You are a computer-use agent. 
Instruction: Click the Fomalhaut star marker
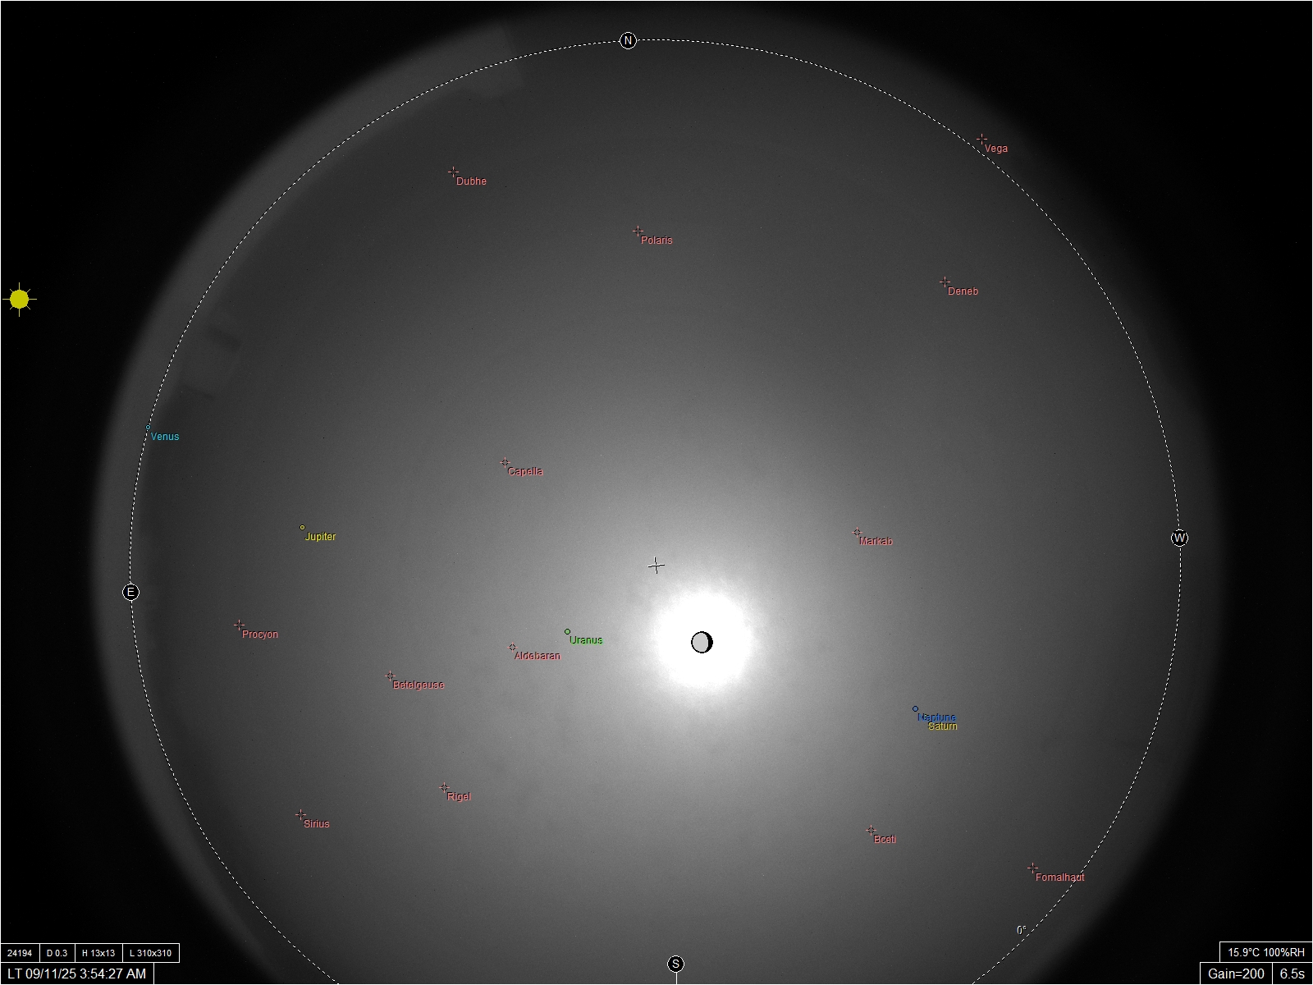[x=1032, y=868]
